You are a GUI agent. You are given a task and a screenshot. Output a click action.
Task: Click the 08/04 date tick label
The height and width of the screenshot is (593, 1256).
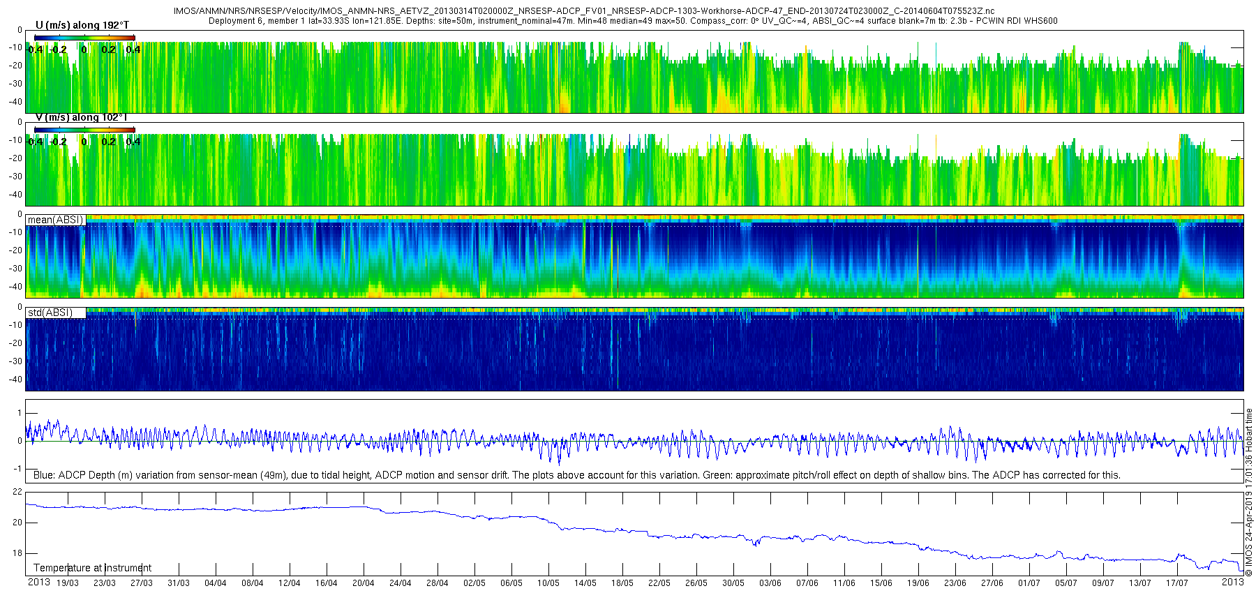[x=253, y=583]
